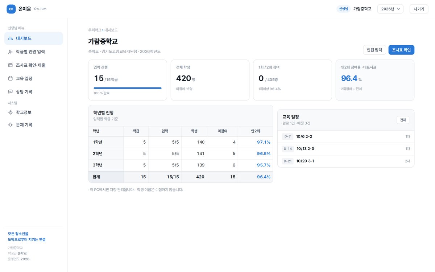Open 상담 기록 sidebar item
Viewport: 435px width, 272px height.
tap(34, 92)
